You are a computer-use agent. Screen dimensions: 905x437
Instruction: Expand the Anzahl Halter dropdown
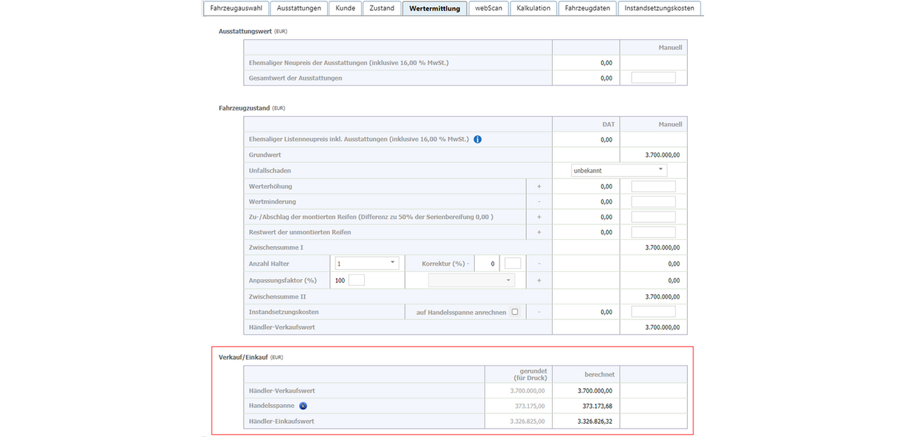(367, 264)
